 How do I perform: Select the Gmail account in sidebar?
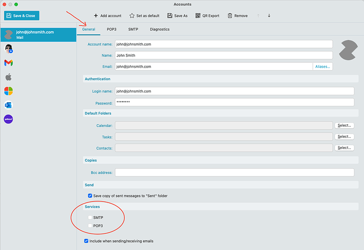point(8,63)
